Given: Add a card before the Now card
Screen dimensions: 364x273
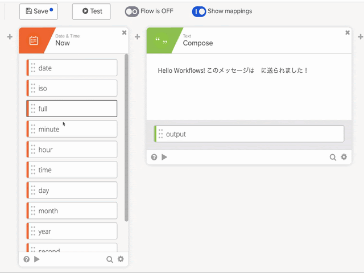Looking at the screenshot, I should click(x=9, y=37).
